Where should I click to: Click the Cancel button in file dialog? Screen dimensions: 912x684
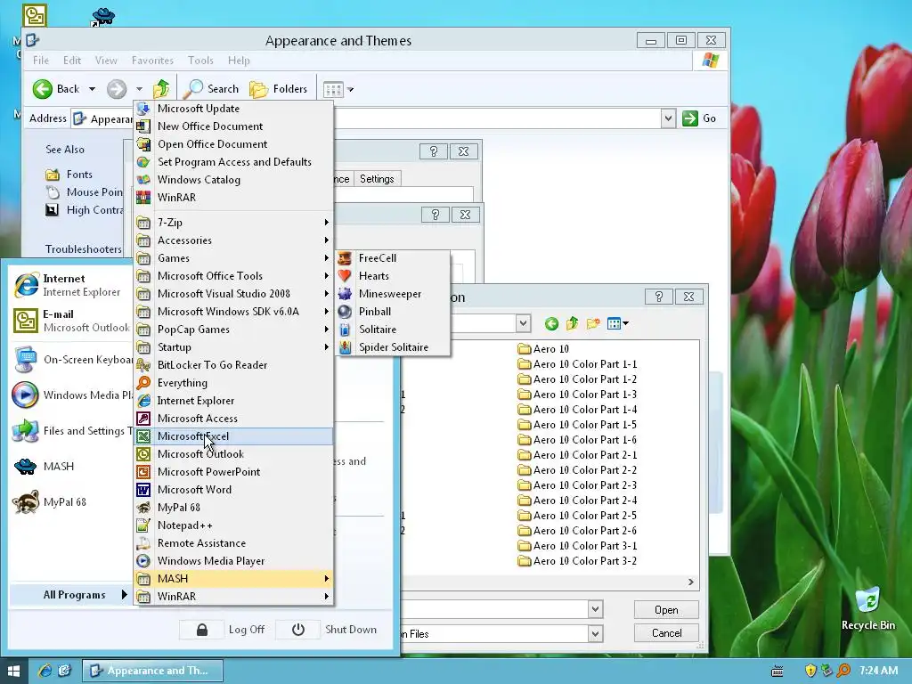pyautogui.click(x=666, y=633)
